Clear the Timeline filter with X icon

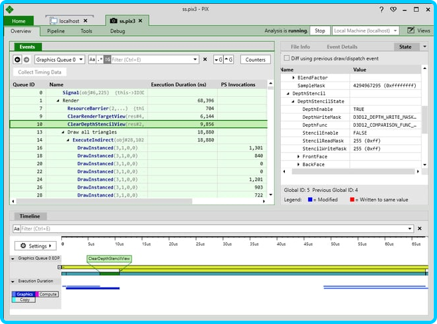(419, 228)
